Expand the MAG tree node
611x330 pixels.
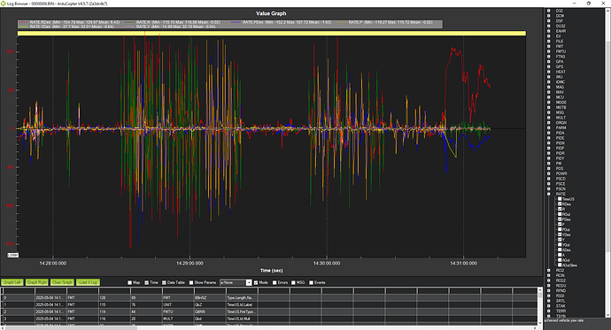[549, 87]
